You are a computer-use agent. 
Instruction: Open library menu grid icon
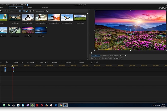[31, 11]
